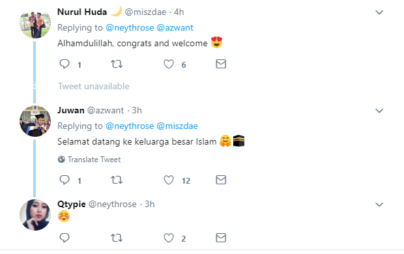Screen dimensions: 404x254
Task: Retweet Juwan's tweet
Action: [117, 180]
